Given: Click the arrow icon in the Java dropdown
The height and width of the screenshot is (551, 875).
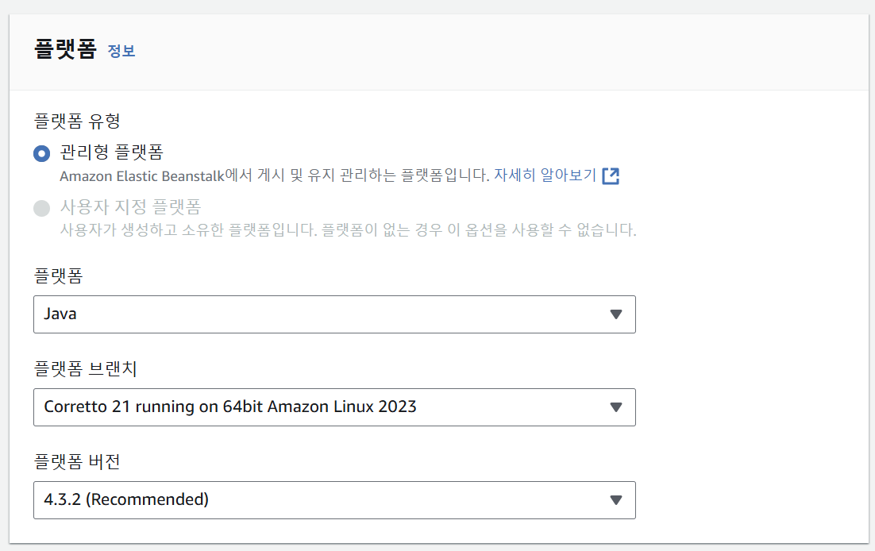Looking at the screenshot, I should click(615, 314).
